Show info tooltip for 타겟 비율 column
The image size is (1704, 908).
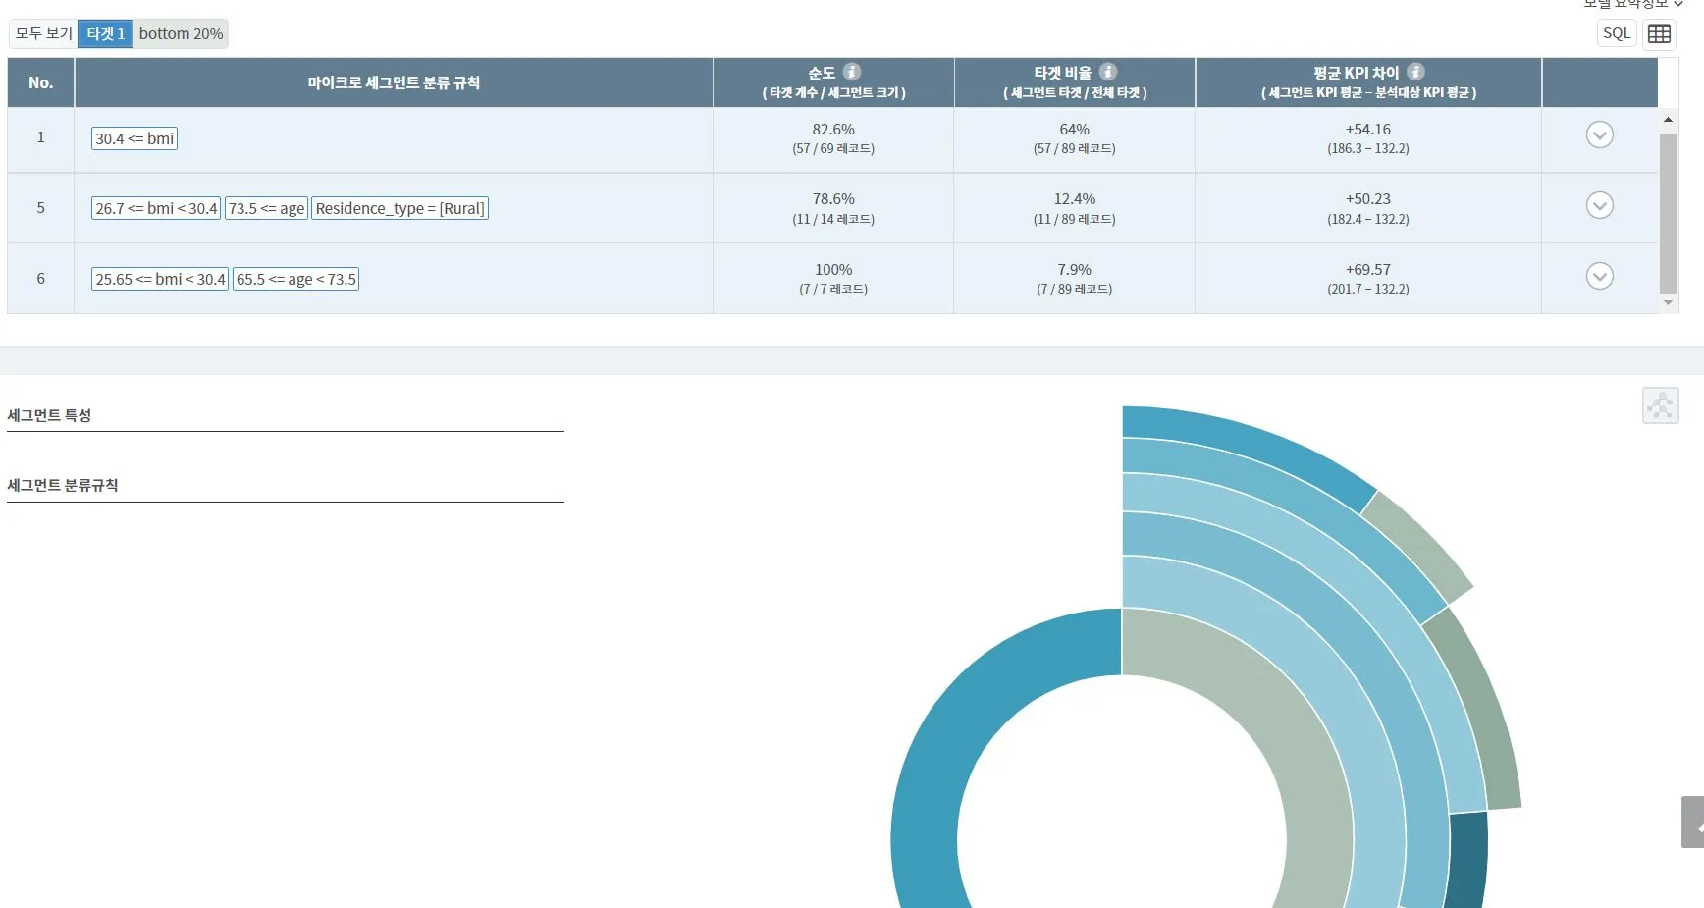click(x=1108, y=72)
